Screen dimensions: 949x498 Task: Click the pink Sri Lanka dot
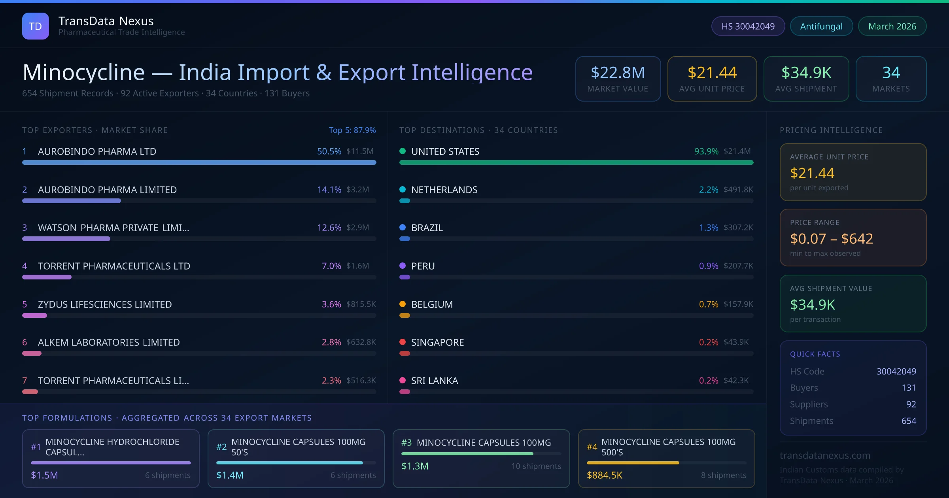(x=403, y=380)
